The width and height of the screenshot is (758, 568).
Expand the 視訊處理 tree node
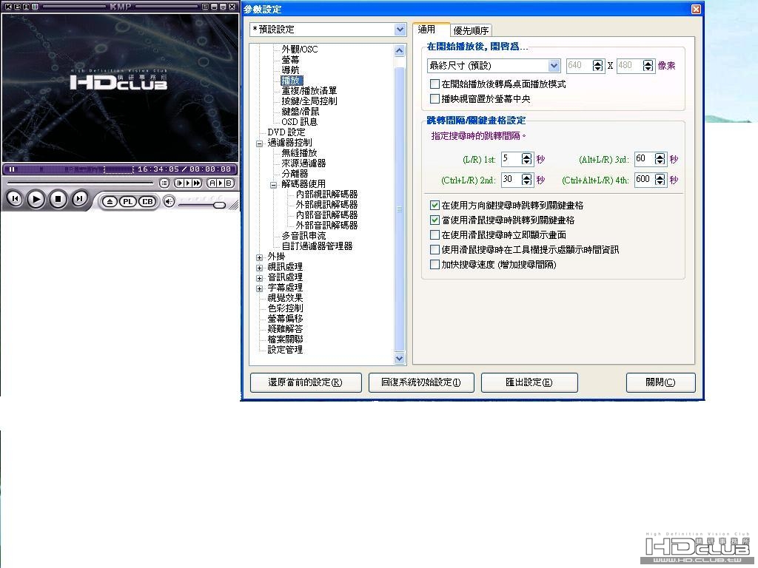(x=260, y=268)
